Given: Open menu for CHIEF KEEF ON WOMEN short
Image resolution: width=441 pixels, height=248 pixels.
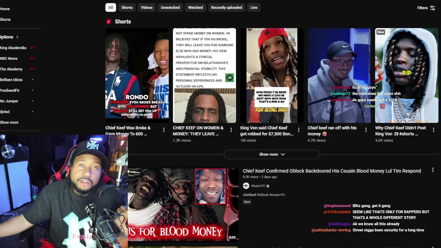Looking at the screenshot, I should [231, 130].
